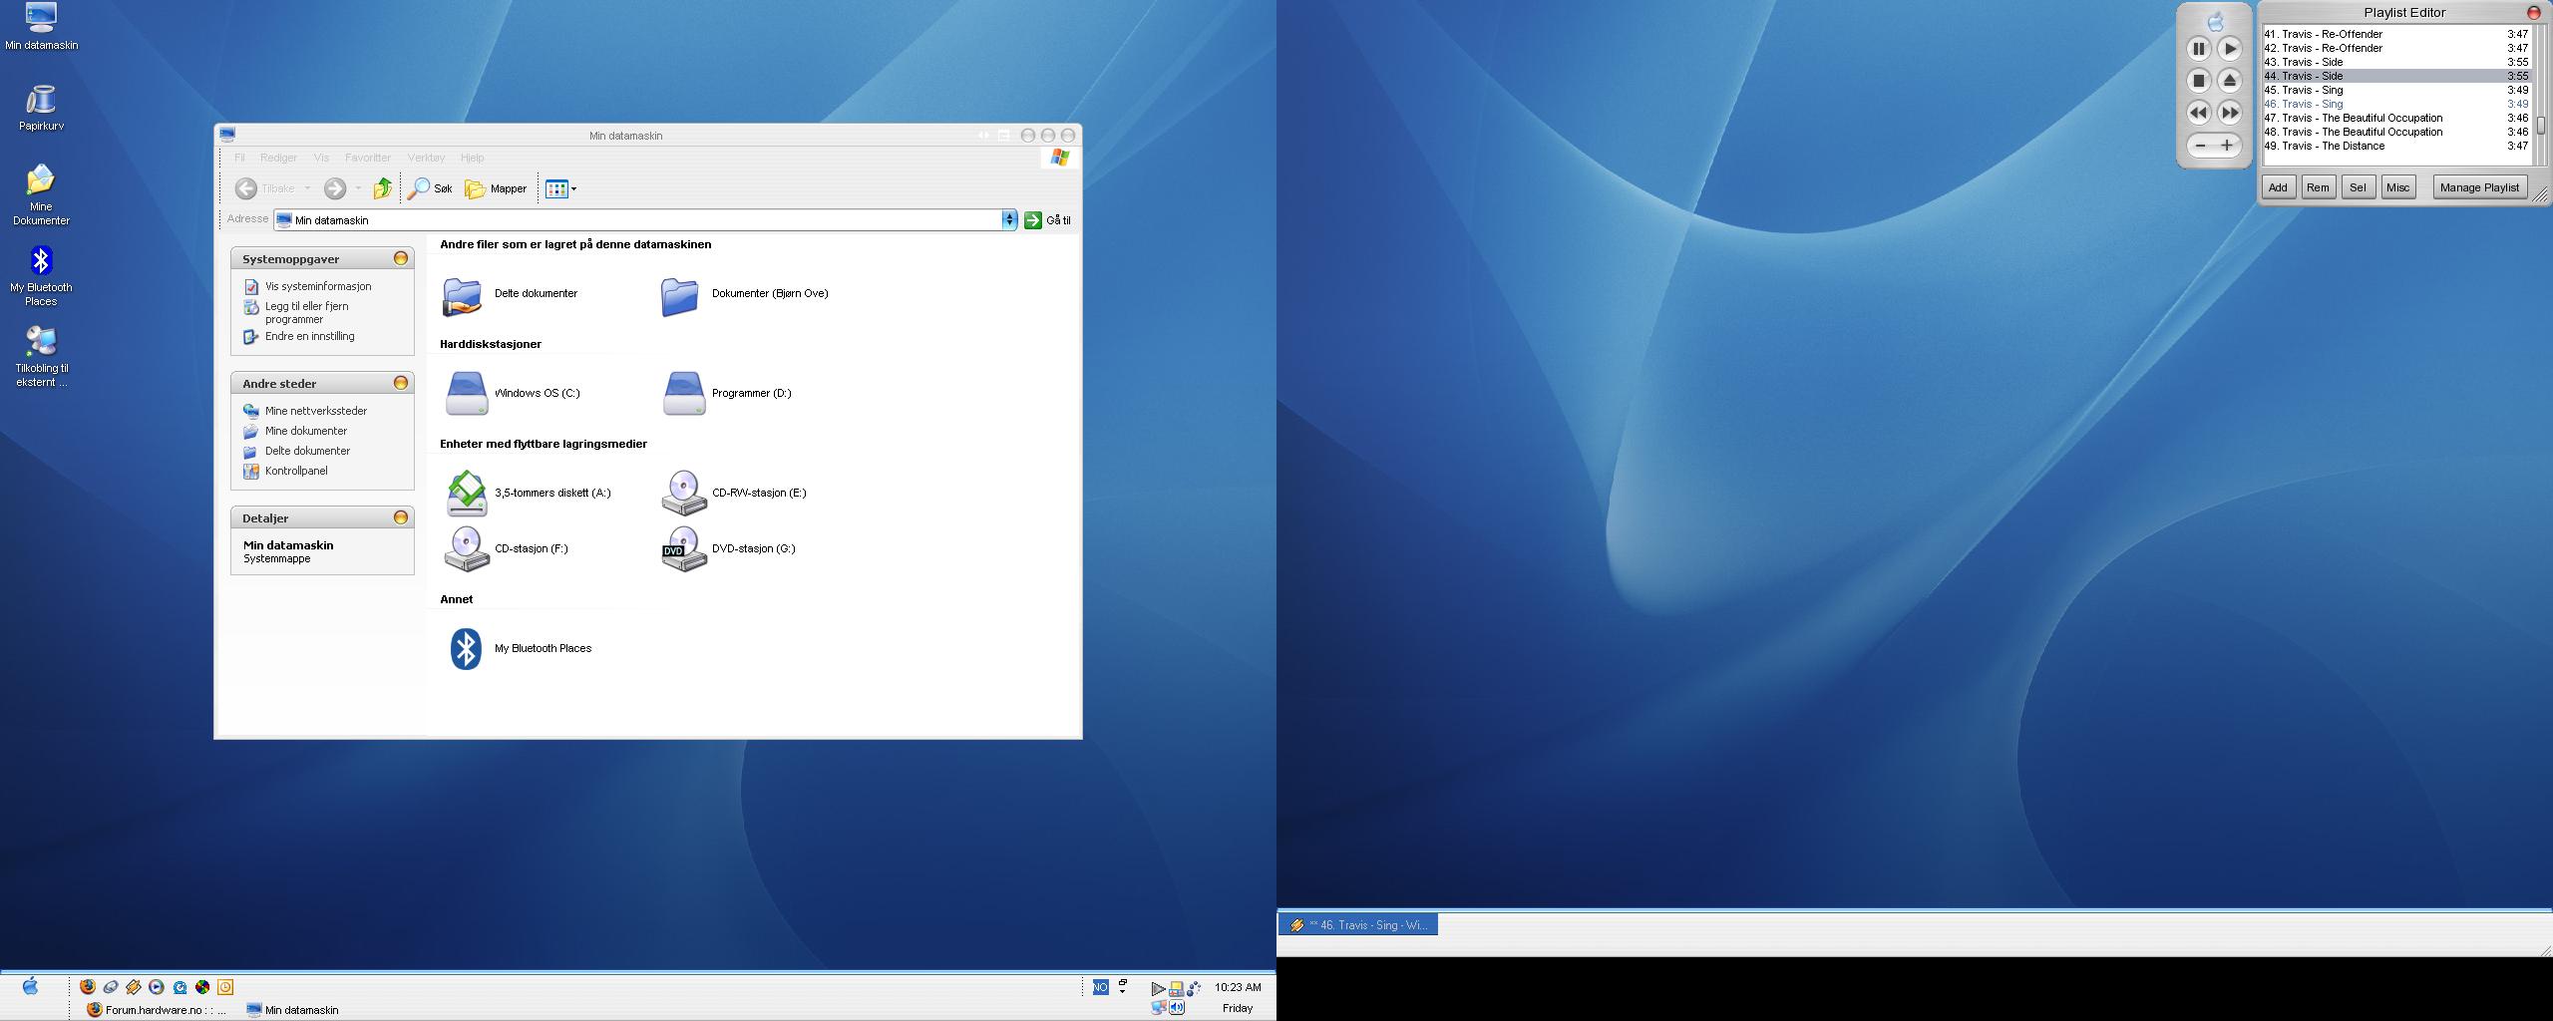Select the 3,5-tommers diskett (A:) drive

[529, 493]
